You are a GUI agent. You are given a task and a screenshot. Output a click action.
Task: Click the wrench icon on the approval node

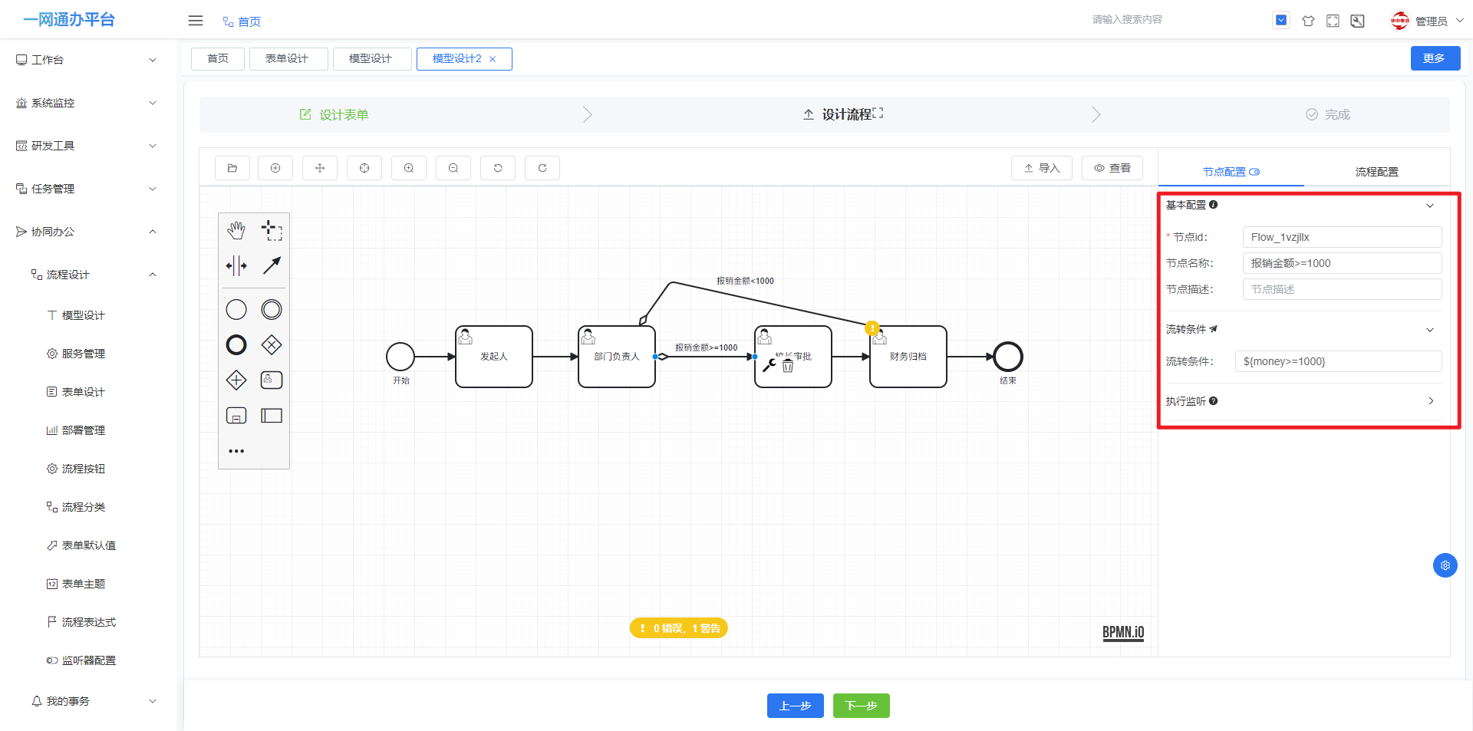(x=769, y=366)
